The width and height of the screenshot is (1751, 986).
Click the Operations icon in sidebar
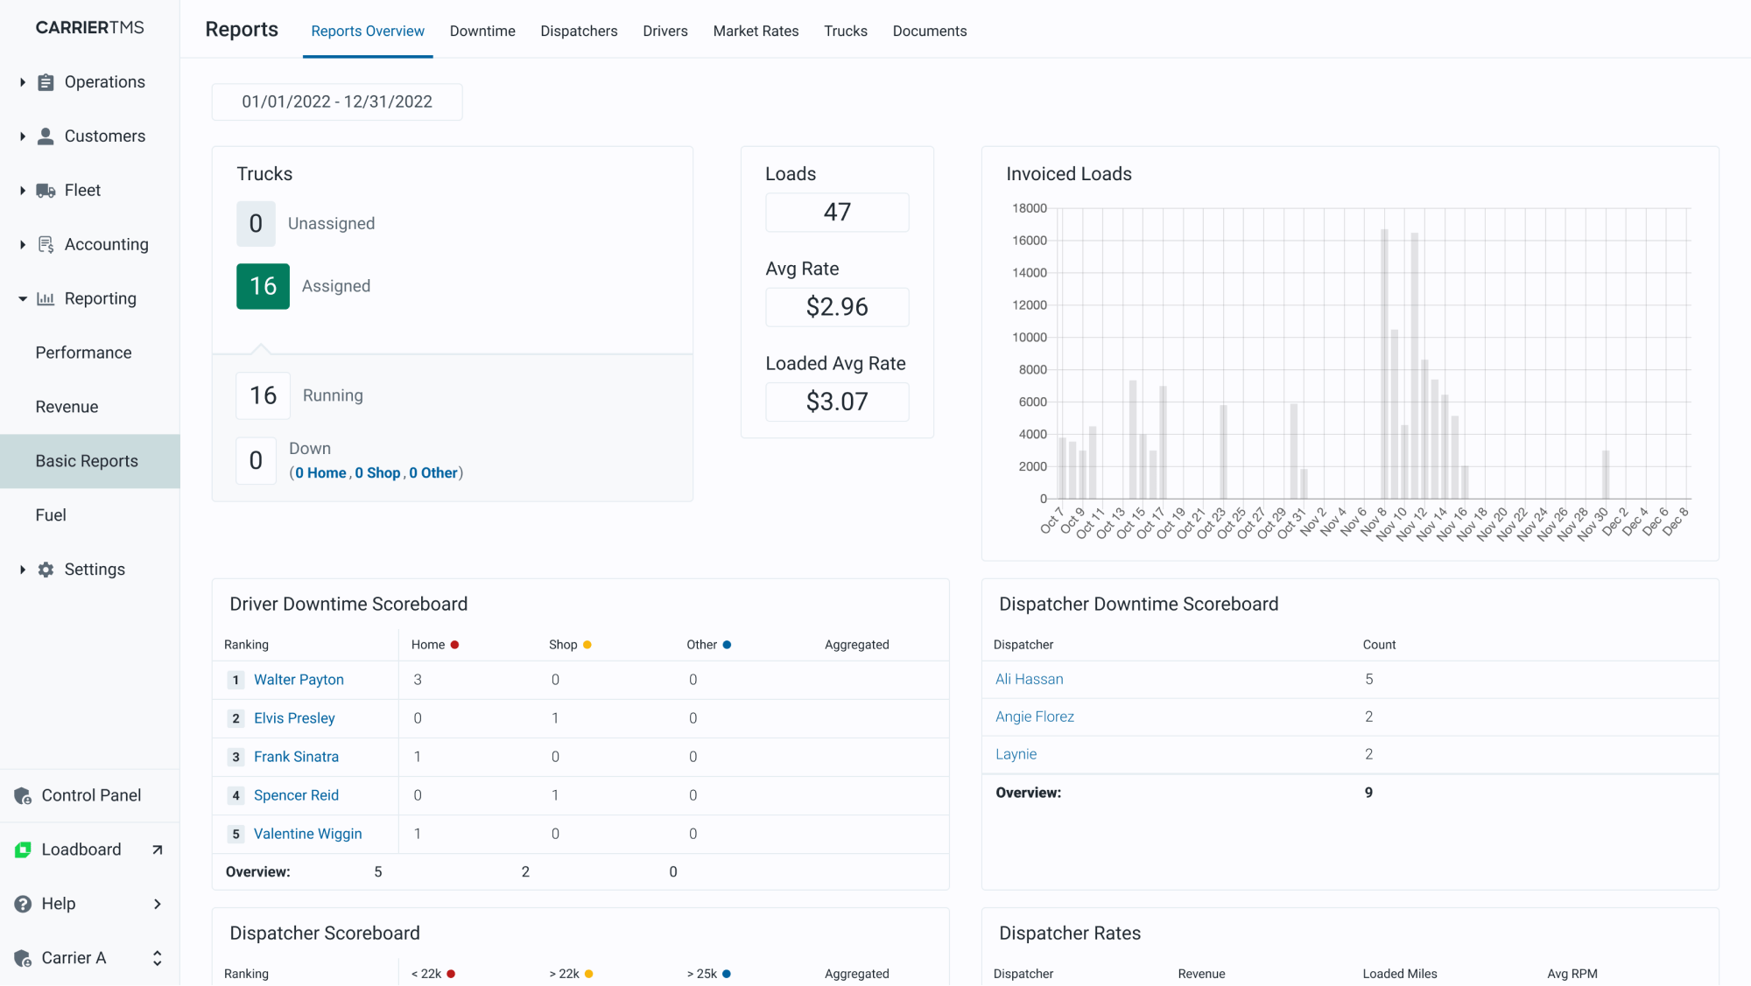click(46, 81)
